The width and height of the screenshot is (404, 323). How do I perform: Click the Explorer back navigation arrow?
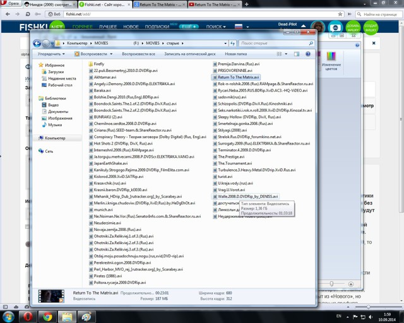(x=37, y=44)
